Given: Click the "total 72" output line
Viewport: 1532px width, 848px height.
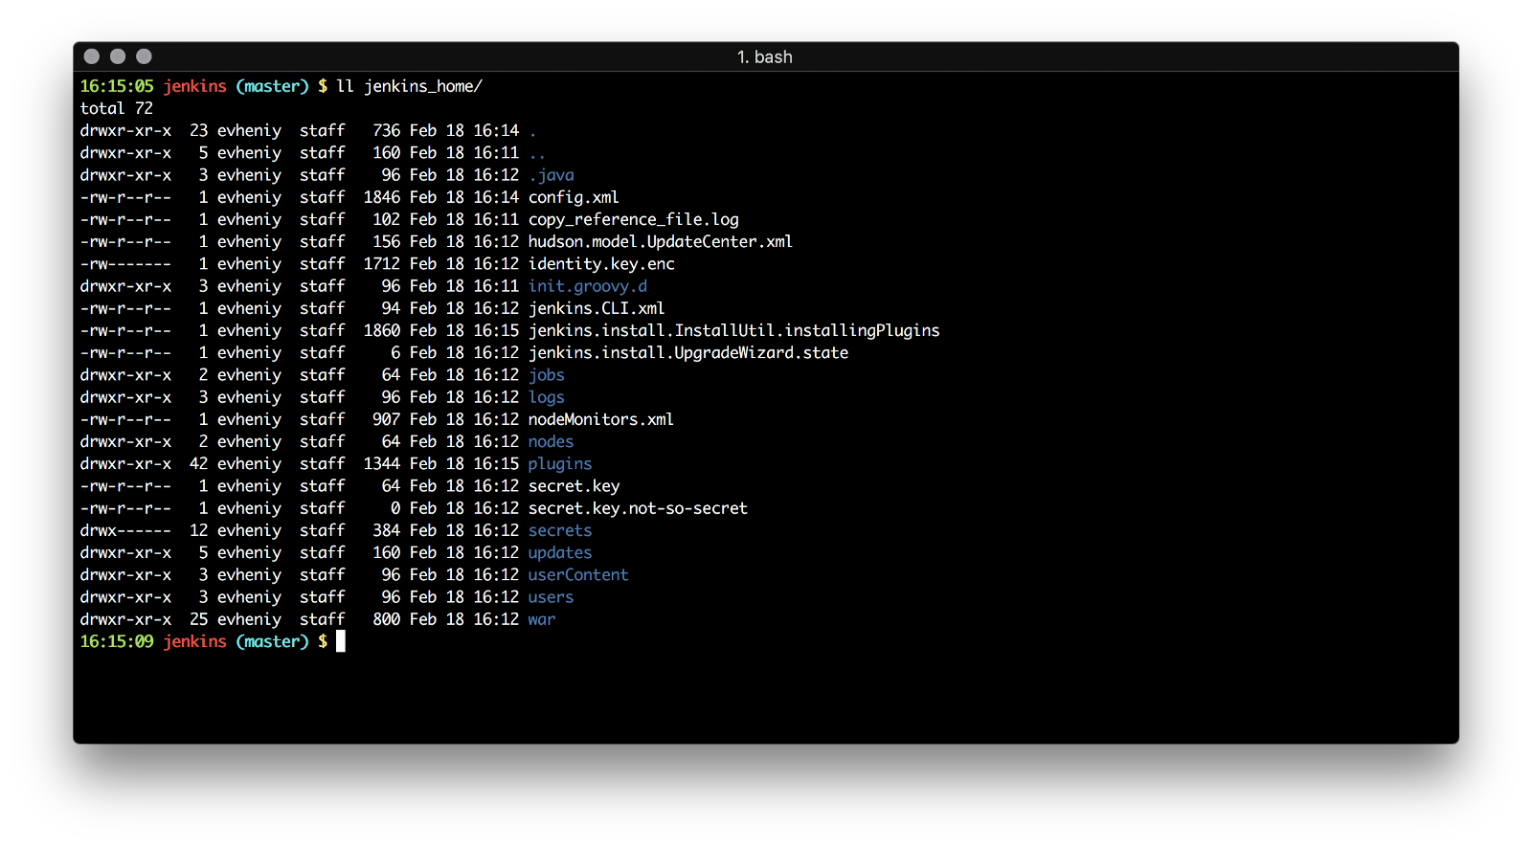Looking at the screenshot, I should (x=117, y=108).
